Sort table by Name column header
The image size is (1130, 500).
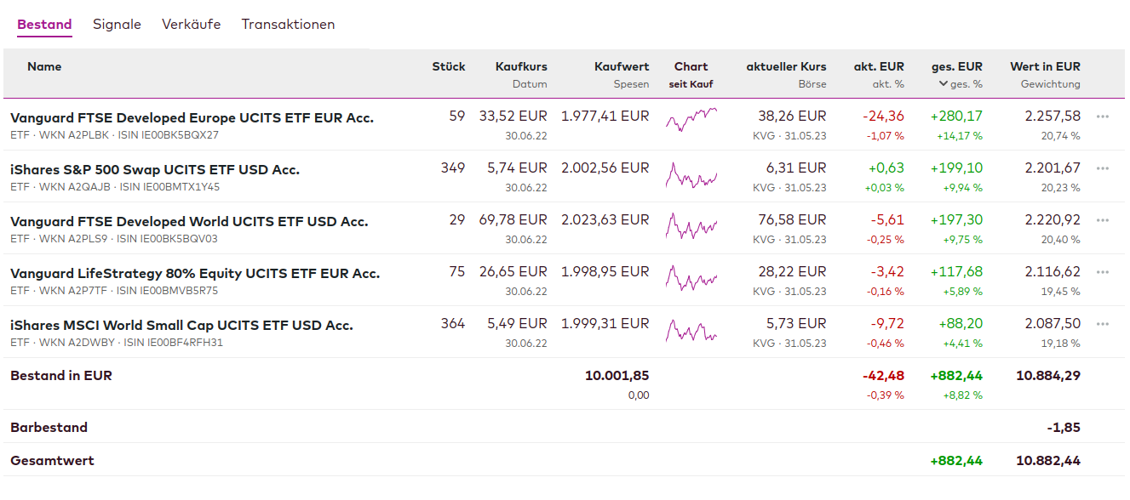(x=44, y=66)
